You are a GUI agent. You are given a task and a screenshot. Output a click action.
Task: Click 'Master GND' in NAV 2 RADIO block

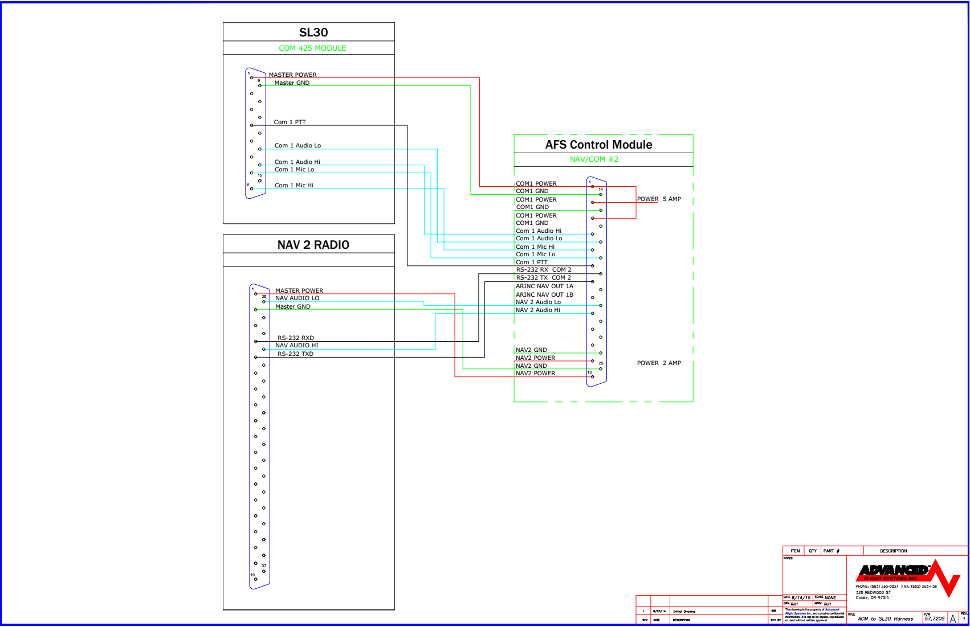click(x=293, y=306)
